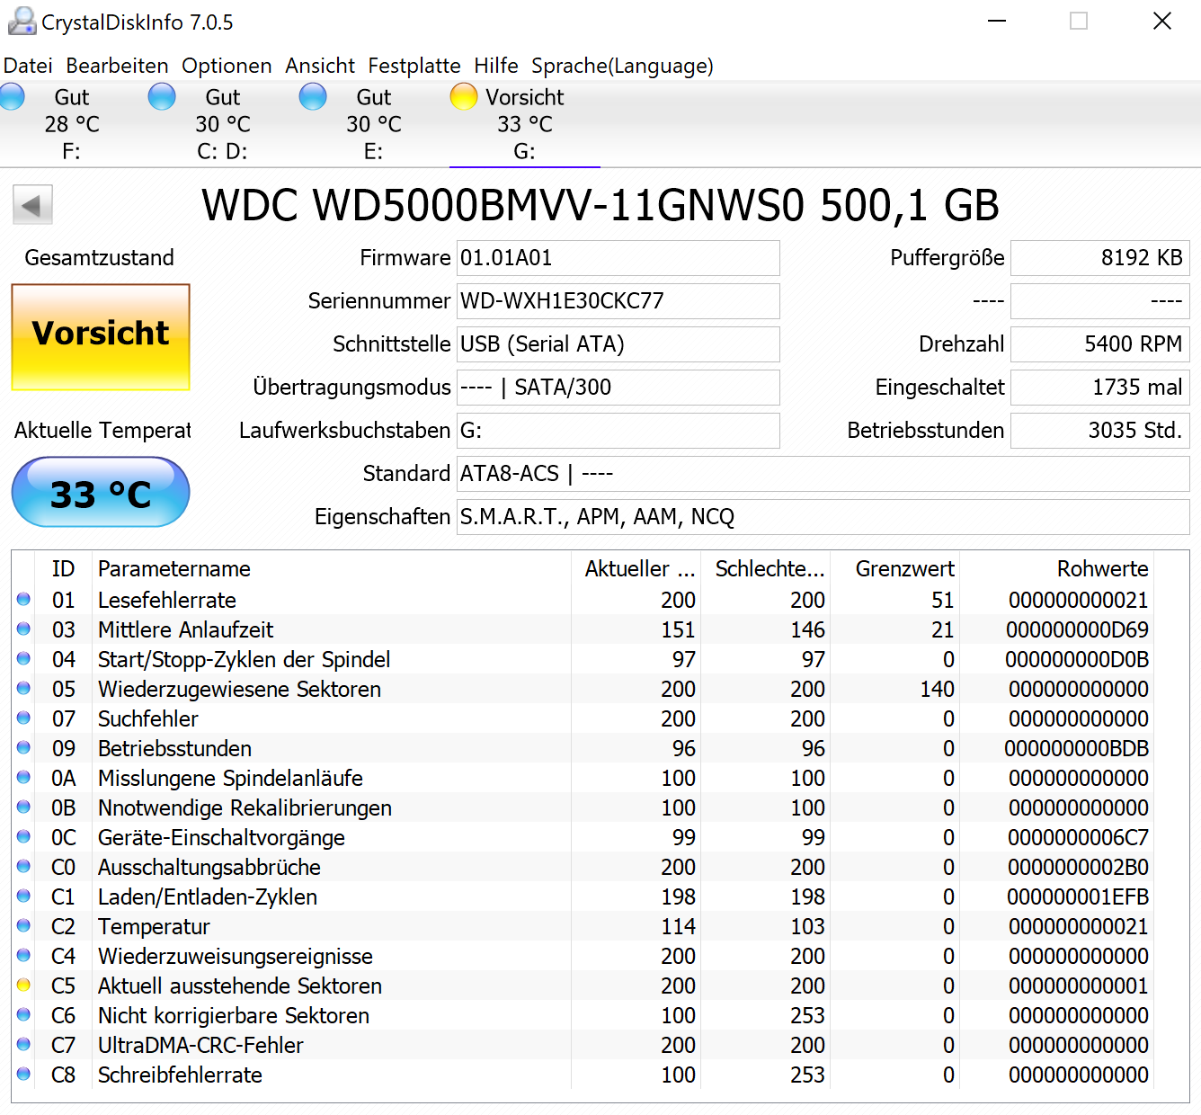Click the Drehzahl value 5400 RPM
The width and height of the screenshot is (1201, 1115).
click(1100, 344)
